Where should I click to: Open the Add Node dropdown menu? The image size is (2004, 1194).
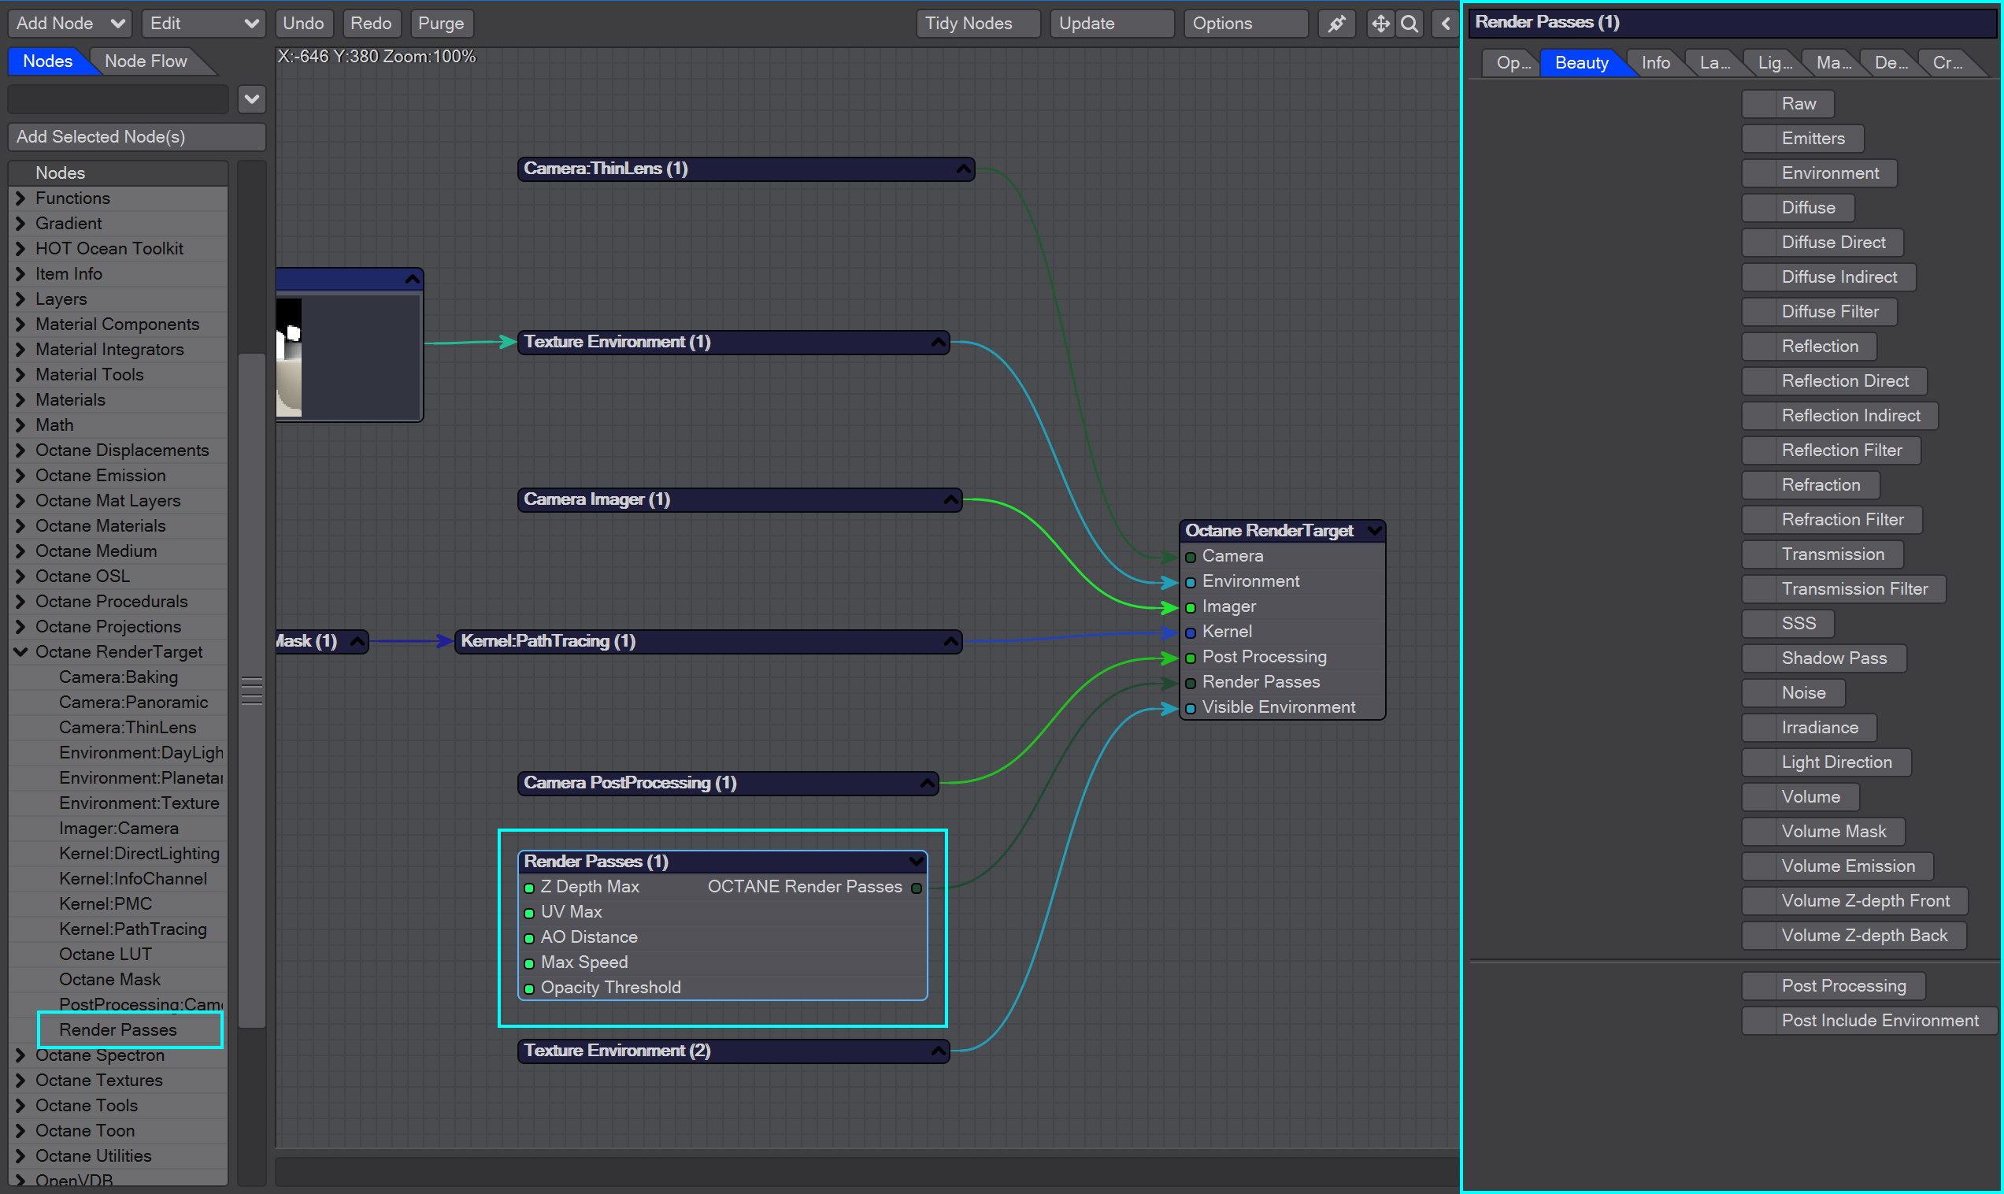coord(69,24)
